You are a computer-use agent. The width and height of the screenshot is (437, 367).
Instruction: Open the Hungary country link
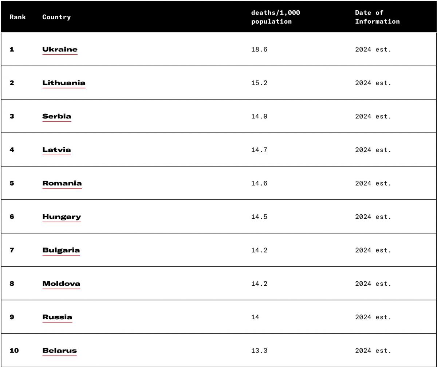[62, 217]
